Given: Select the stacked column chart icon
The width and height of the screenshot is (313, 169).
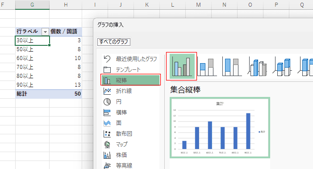Looking at the screenshot, I should 207,66.
